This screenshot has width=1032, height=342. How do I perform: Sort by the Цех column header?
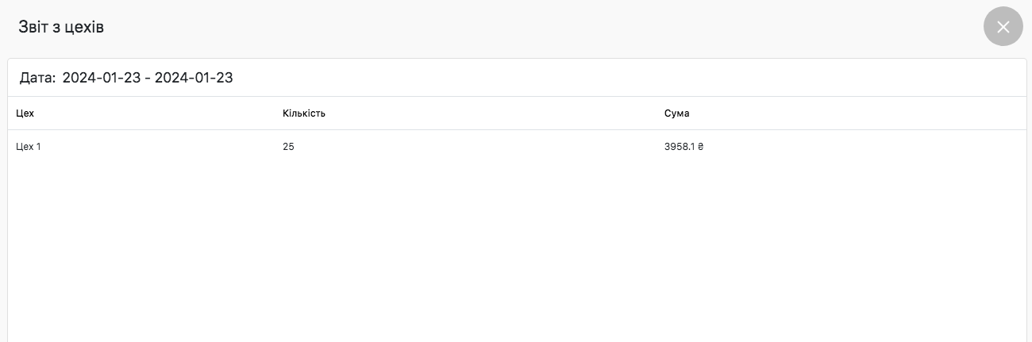[x=25, y=113]
